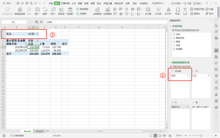The width and height of the screenshot is (220, 138).
Task: Enable the 数量 field checkbox
Action: click(174, 45)
